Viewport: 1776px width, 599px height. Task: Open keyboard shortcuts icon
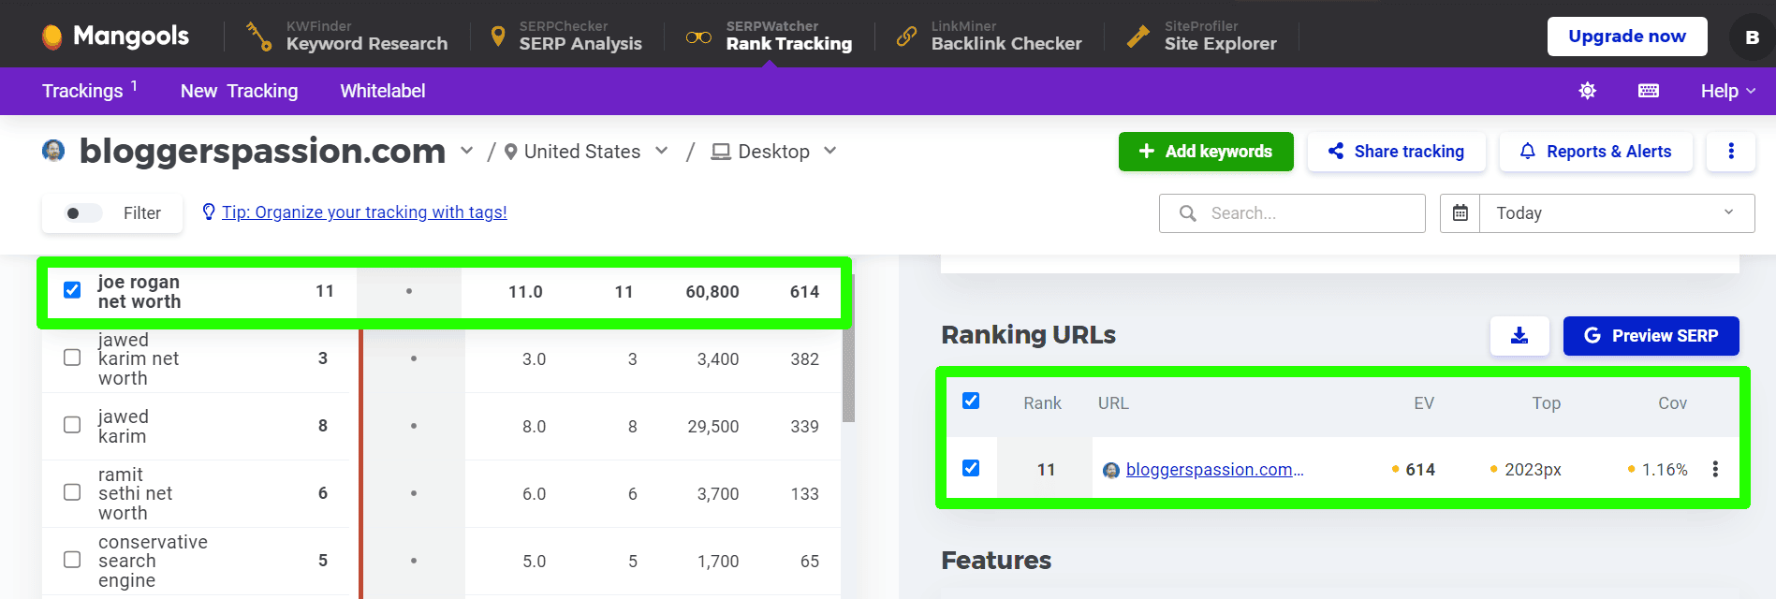[x=1648, y=91]
